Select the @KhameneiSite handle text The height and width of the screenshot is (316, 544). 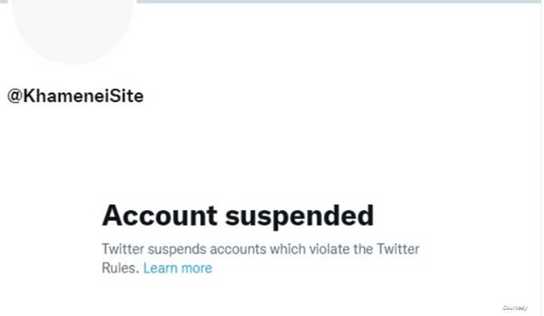[x=75, y=96]
